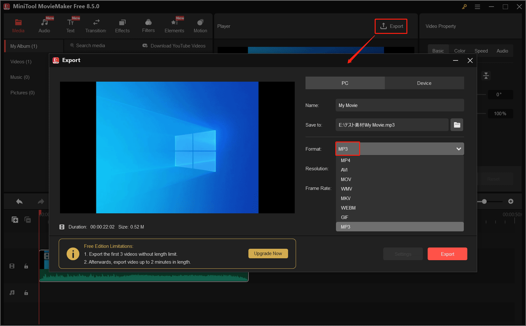The image size is (526, 326).
Task: Open the Filters panel
Action: tap(148, 25)
